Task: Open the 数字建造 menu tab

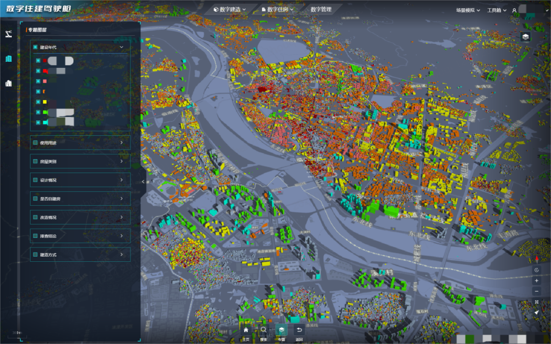Action: tap(230, 9)
